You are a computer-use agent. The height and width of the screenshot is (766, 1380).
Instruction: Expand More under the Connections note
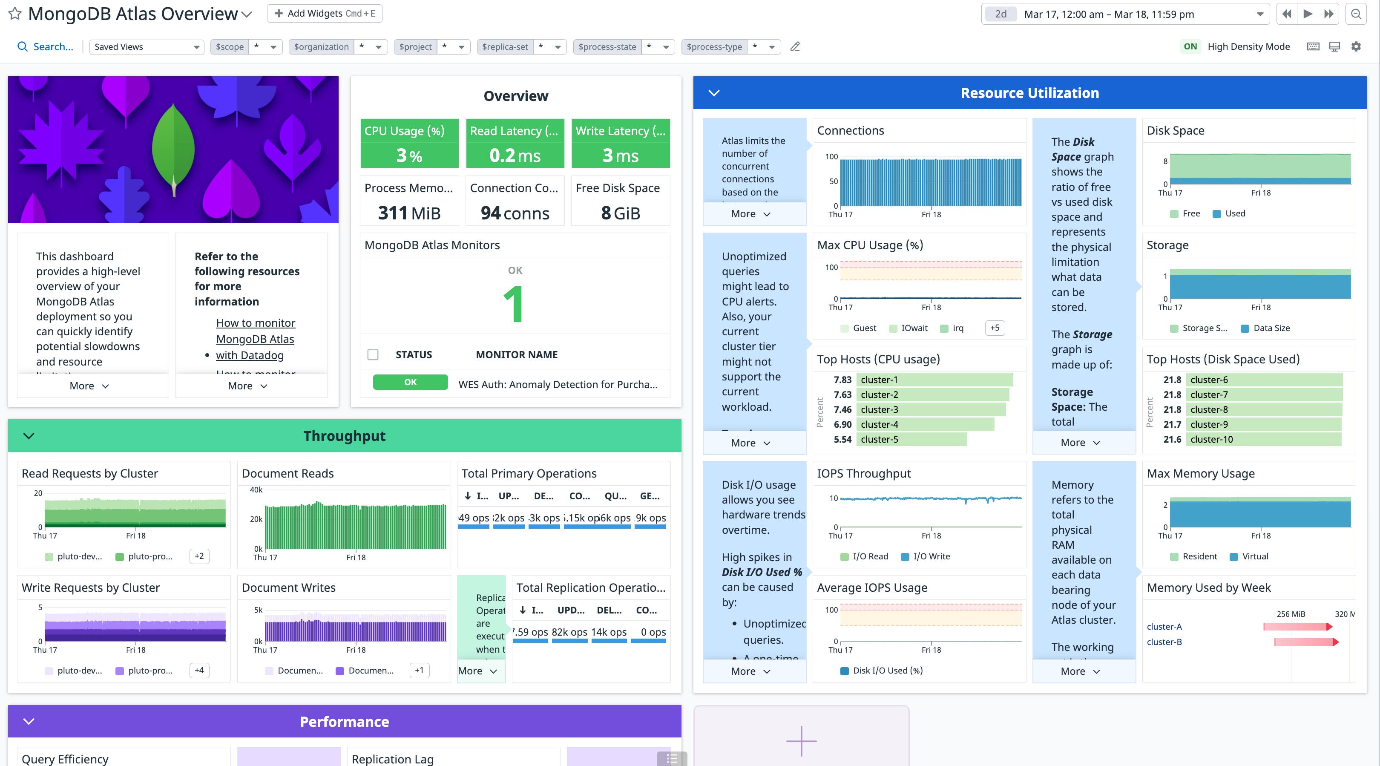tap(752, 214)
